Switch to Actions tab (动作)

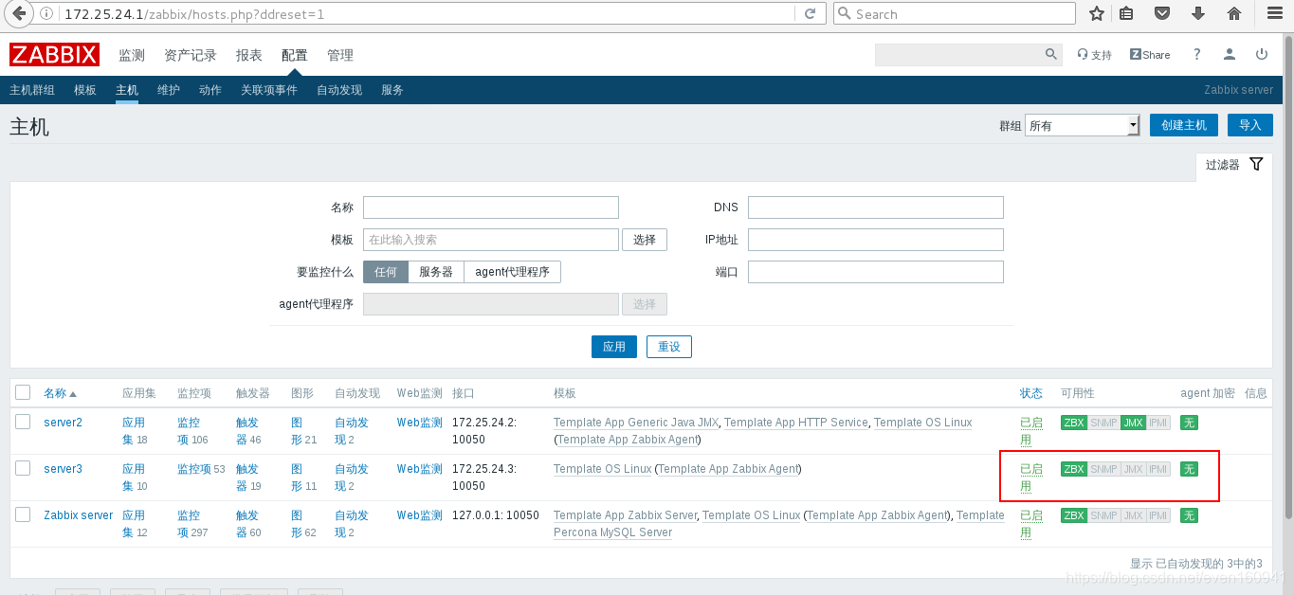210,90
